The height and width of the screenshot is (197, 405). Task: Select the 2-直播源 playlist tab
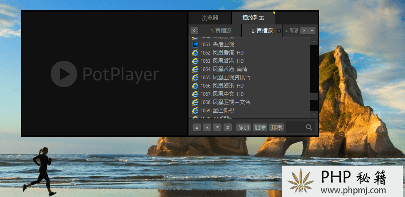tap(262, 31)
